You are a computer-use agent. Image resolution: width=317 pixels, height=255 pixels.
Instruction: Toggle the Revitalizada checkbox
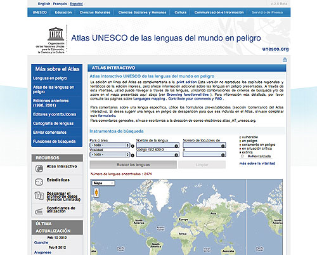242,156
